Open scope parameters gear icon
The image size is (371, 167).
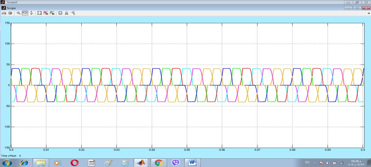(10, 13)
